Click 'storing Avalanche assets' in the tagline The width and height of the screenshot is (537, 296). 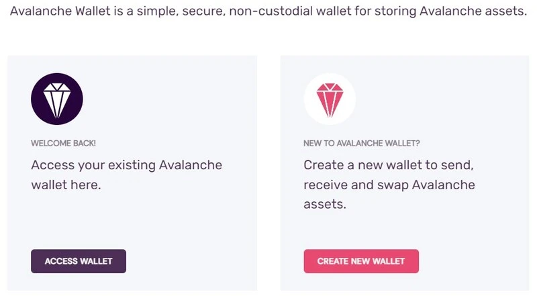coord(449,11)
